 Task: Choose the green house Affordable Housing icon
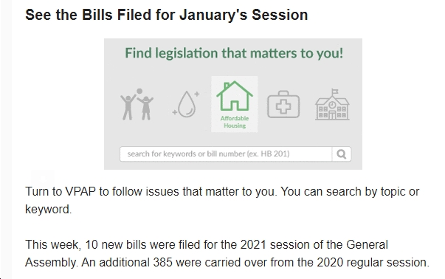tap(235, 104)
